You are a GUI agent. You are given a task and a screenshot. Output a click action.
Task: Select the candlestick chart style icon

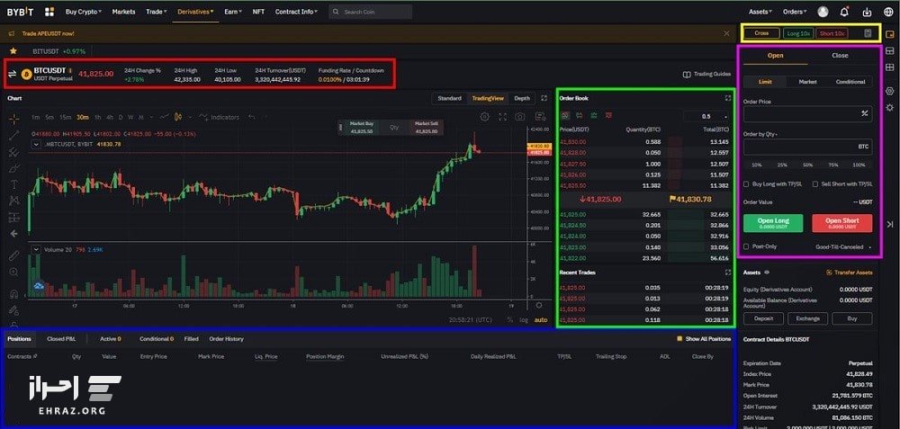178,117
